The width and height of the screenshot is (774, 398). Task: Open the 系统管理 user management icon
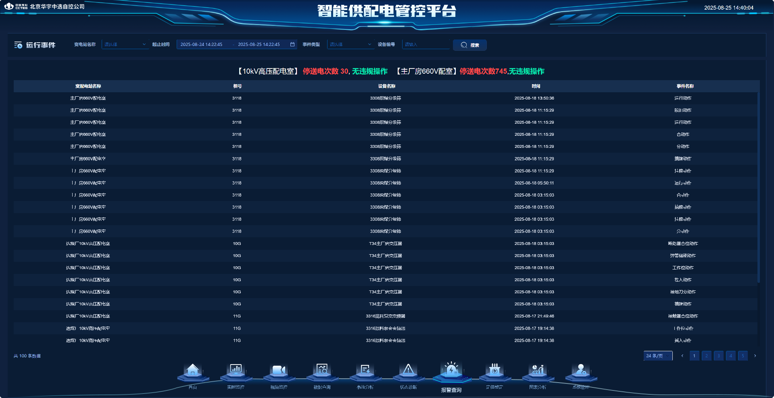click(x=581, y=371)
